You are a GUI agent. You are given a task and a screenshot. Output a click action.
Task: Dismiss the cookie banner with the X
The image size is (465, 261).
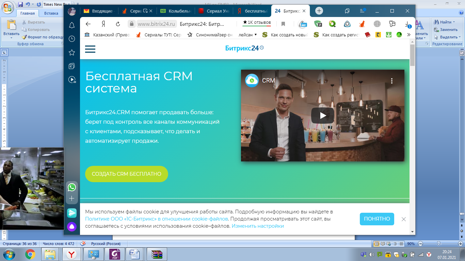(x=404, y=219)
